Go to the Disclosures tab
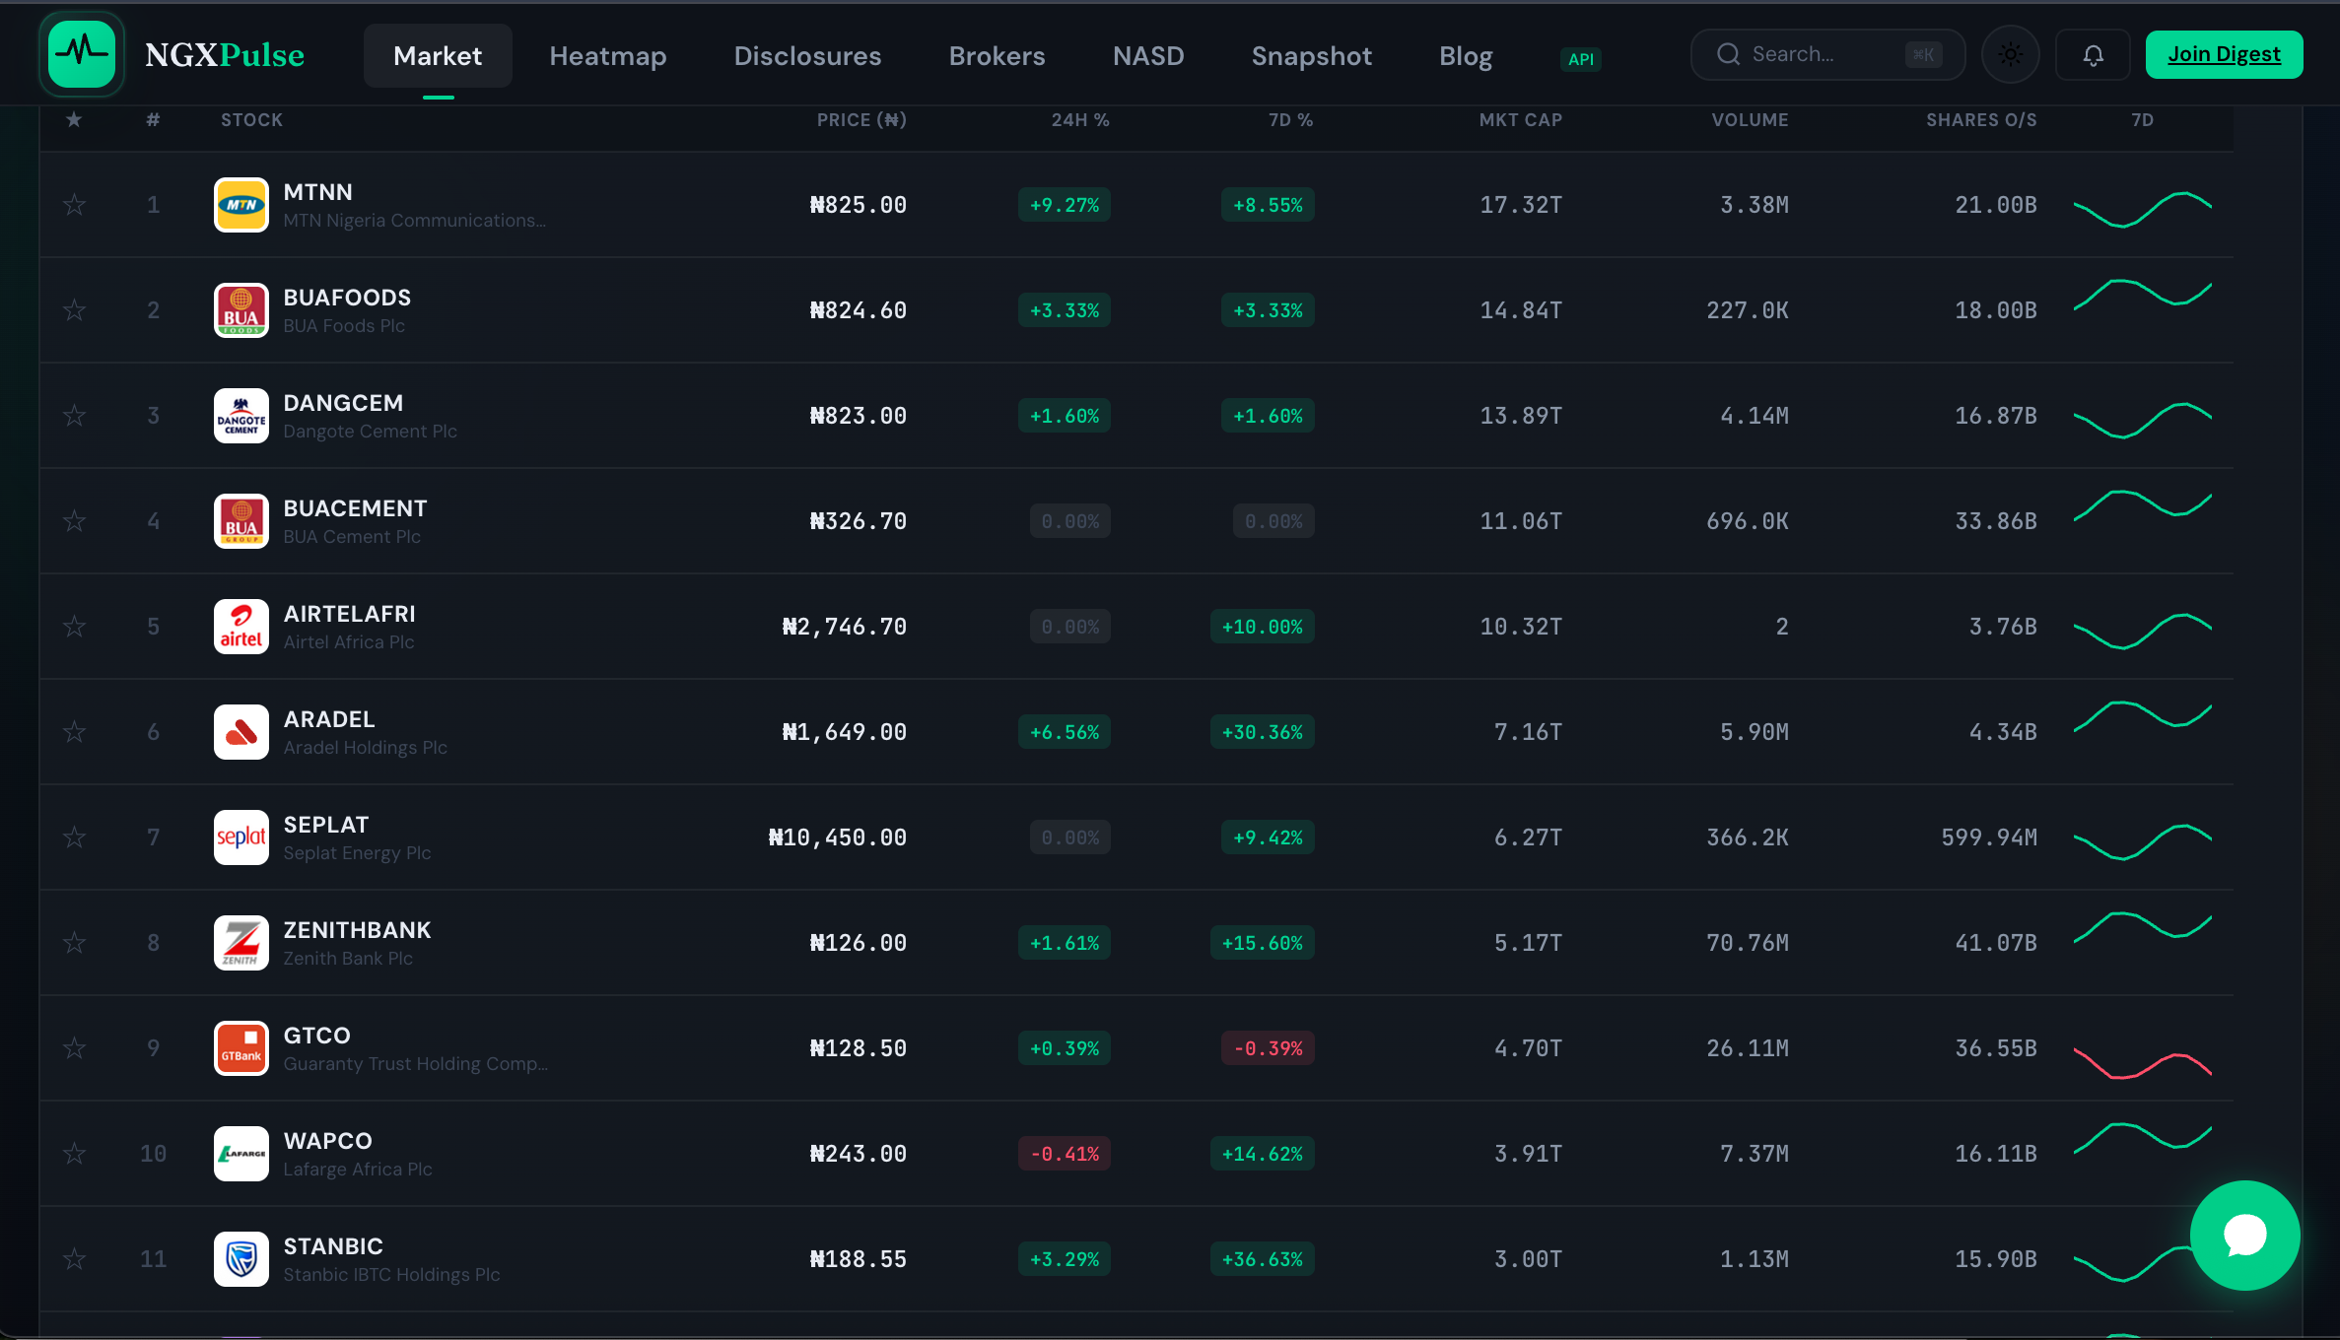The image size is (2340, 1340). point(807,56)
